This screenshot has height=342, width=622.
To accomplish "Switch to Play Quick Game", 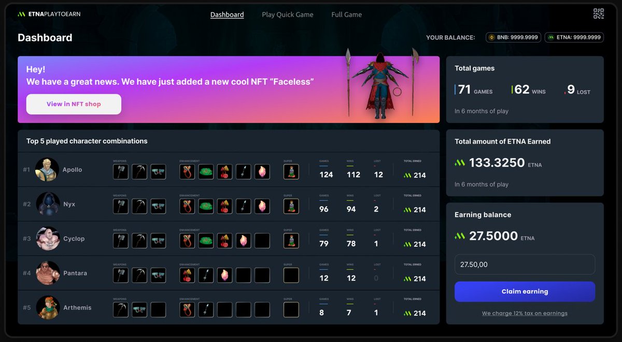I will point(288,15).
